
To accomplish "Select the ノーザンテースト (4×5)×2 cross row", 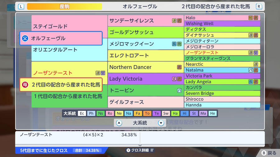I will (78, 135).
